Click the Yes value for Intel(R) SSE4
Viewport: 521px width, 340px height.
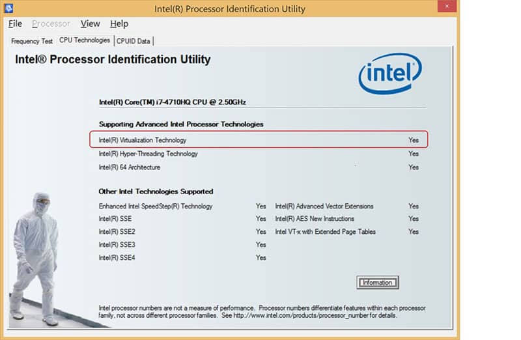pyautogui.click(x=261, y=257)
